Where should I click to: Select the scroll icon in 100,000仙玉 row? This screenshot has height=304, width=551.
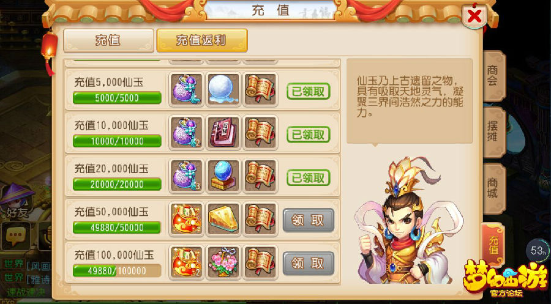(x=261, y=262)
